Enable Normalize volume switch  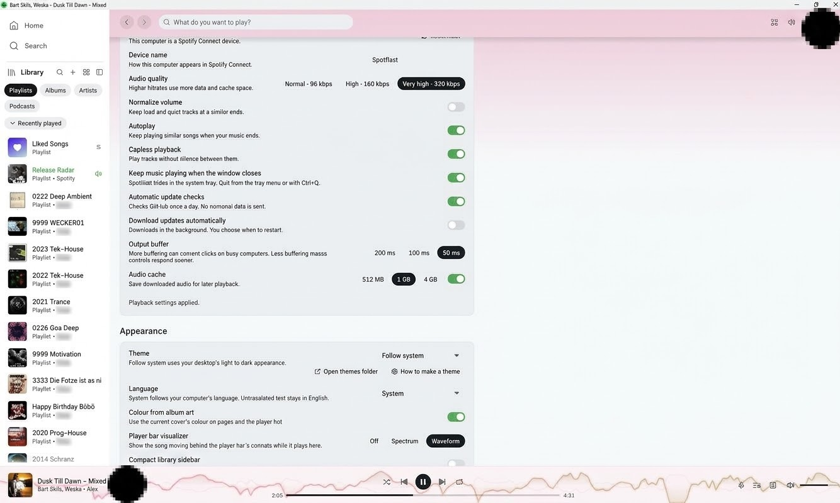(456, 107)
